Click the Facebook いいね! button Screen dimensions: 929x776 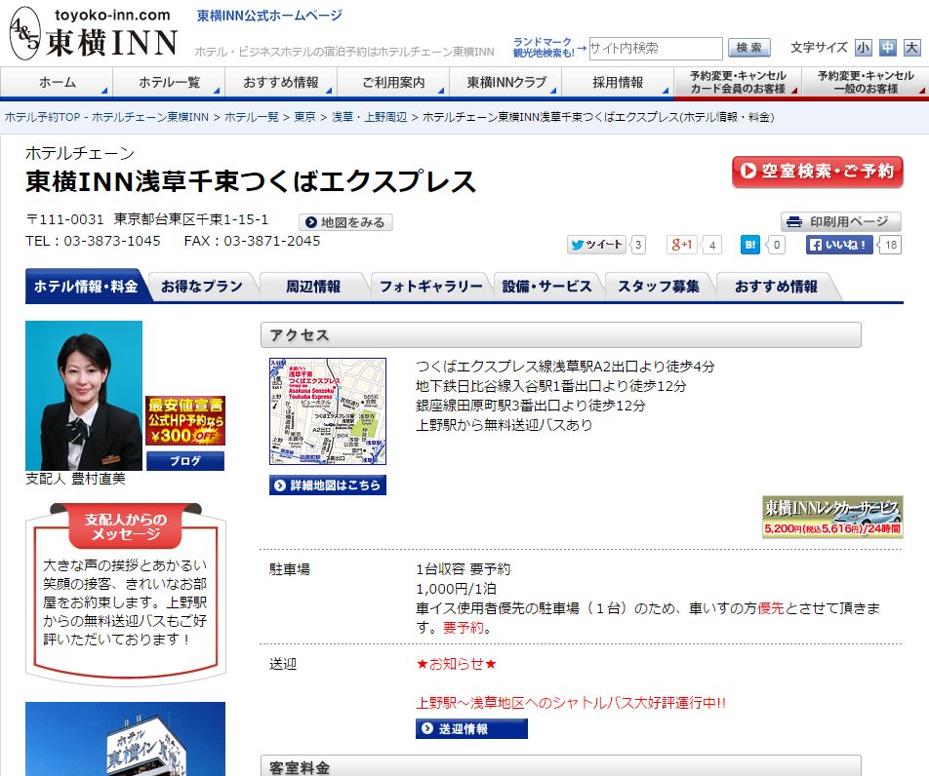click(839, 245)
